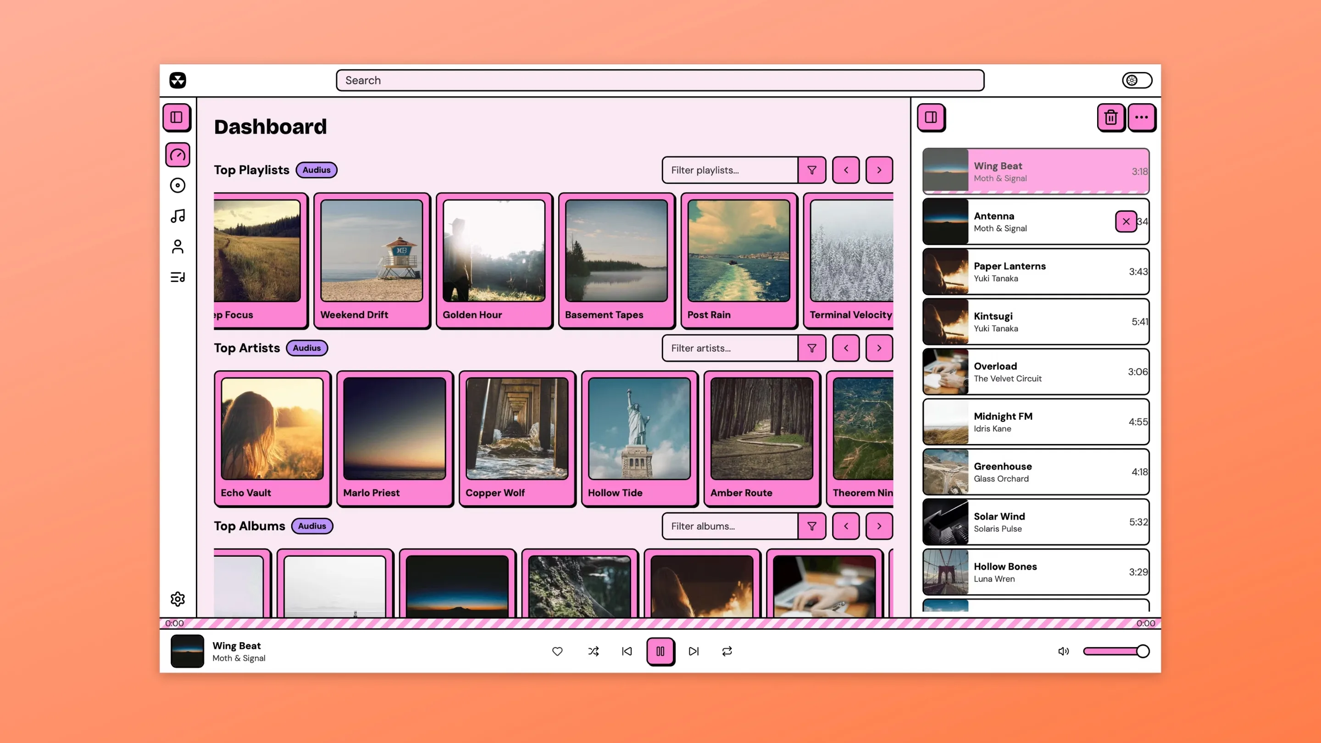Open the Audius badge next to Top Playlists
The image size is (1321, 743).
coord(316,170)
